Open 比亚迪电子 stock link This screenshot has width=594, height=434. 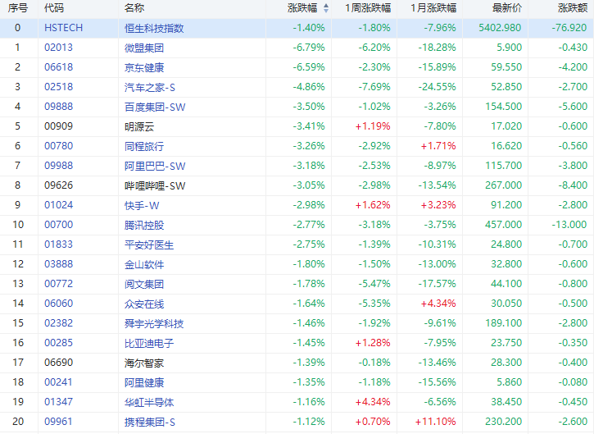coord(149,344)
